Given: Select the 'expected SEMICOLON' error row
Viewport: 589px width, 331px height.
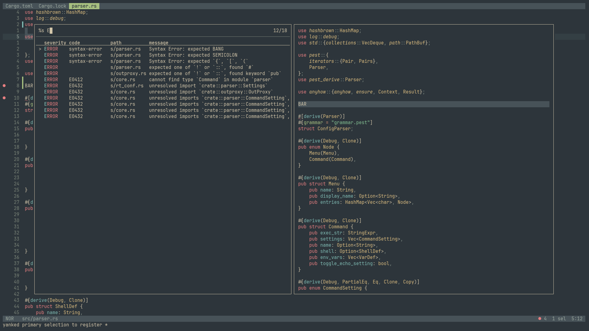Looking at the screenshot, I should tap(163, 55).
